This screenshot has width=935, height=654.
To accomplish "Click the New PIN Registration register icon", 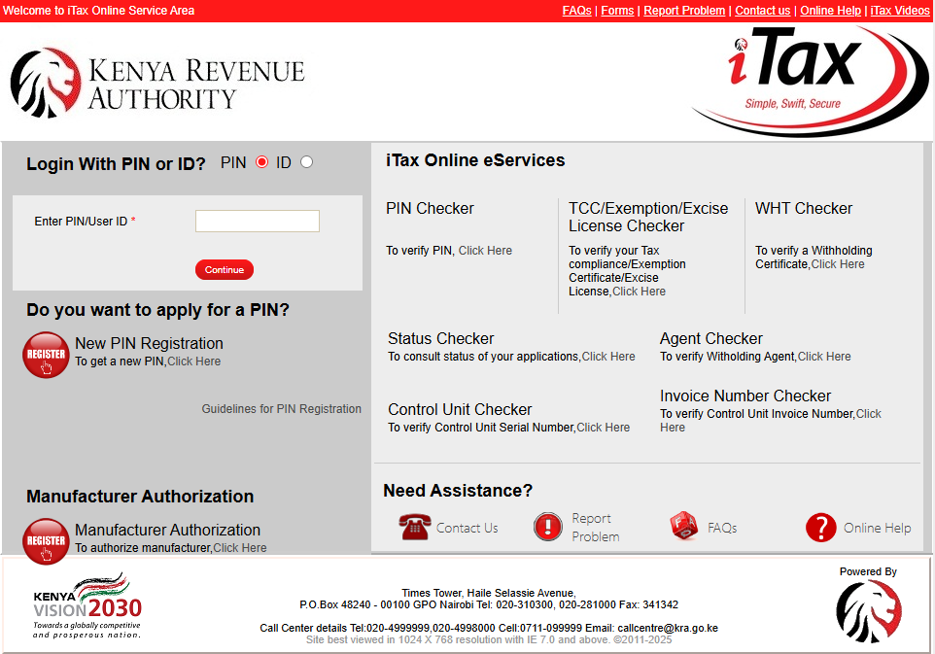I will (x=45, y=355).
